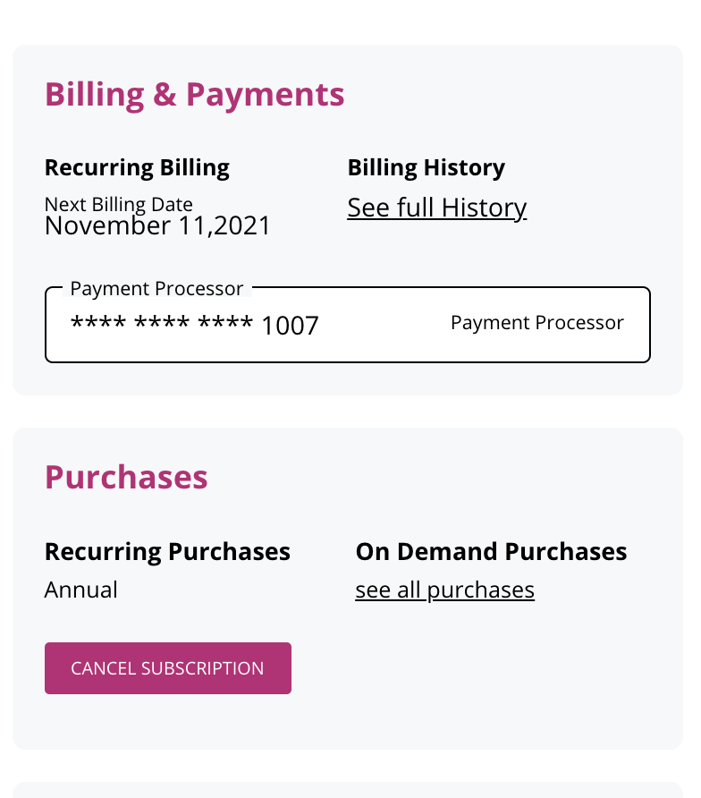Click the see all purchases link

point(444,590)
